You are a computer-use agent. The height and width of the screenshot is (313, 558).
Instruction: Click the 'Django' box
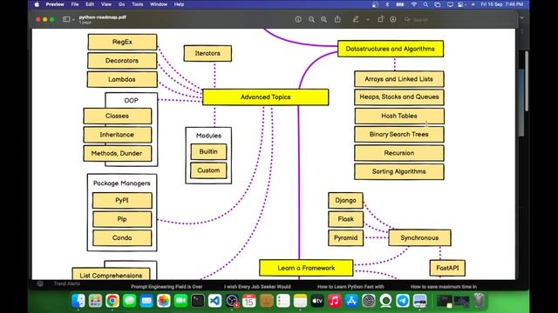[x=345, y=201]
